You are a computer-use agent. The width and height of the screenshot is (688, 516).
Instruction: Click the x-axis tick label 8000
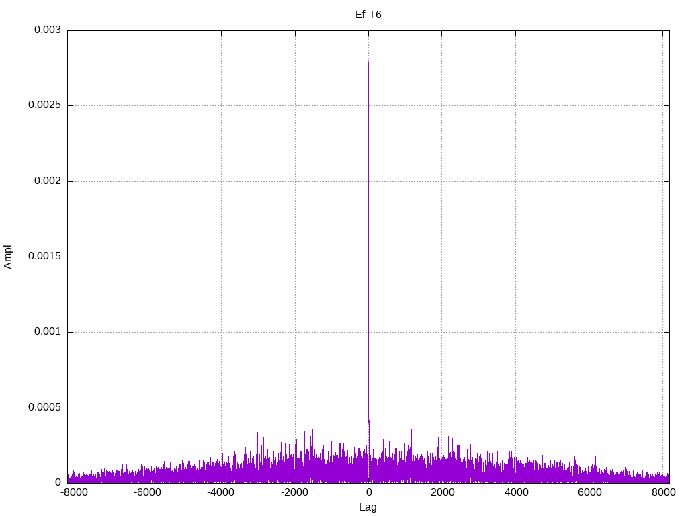(x=663, y=492)
